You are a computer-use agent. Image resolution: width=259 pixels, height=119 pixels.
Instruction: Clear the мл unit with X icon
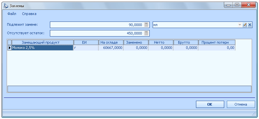coord(250,25)
